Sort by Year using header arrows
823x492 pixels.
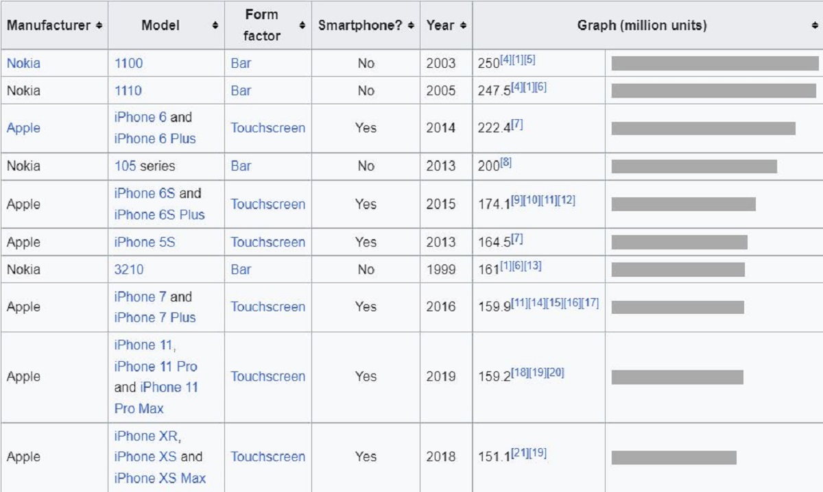pyautogui.click(x=463, y=25)
